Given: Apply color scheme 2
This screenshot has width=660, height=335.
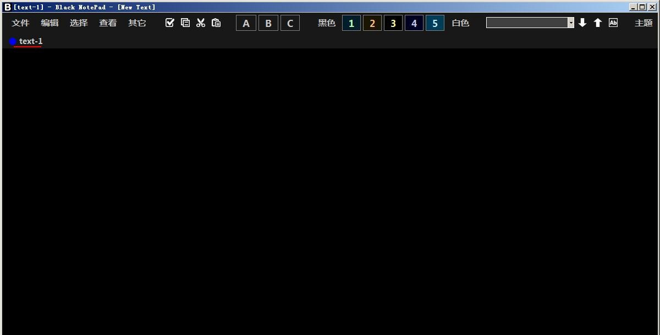Looking at the screenshot, I should [x=372, y=23].
